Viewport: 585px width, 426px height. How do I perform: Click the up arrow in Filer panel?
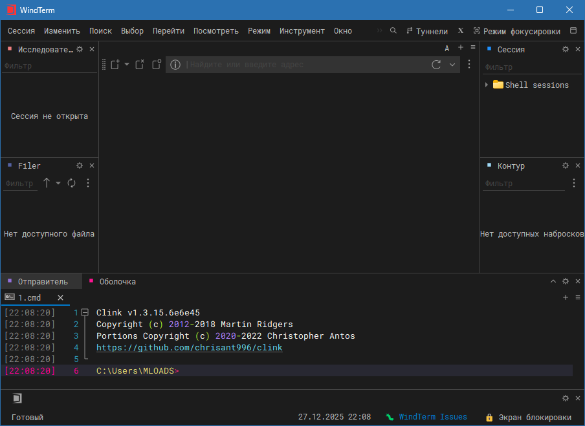coord(47,183)
